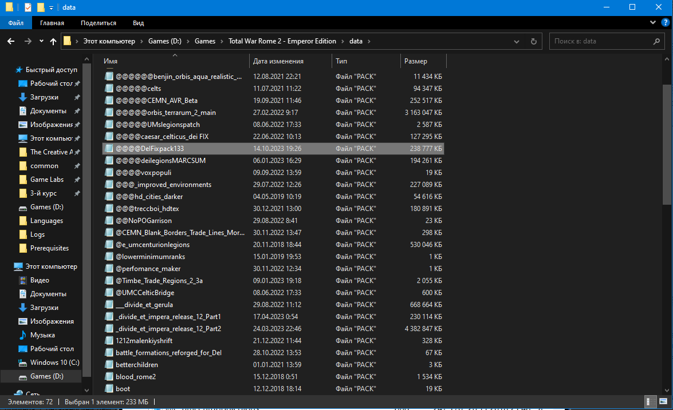
Task: Switch to details view in status bar
Action: tap(651, 401)
